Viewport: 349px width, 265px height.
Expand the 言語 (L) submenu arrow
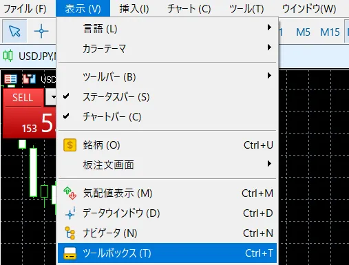(269, 28)
